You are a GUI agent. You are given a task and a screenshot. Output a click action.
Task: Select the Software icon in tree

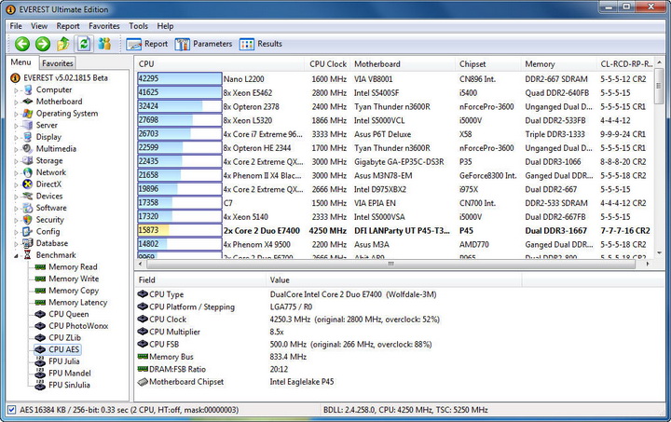tap(27, 208)
